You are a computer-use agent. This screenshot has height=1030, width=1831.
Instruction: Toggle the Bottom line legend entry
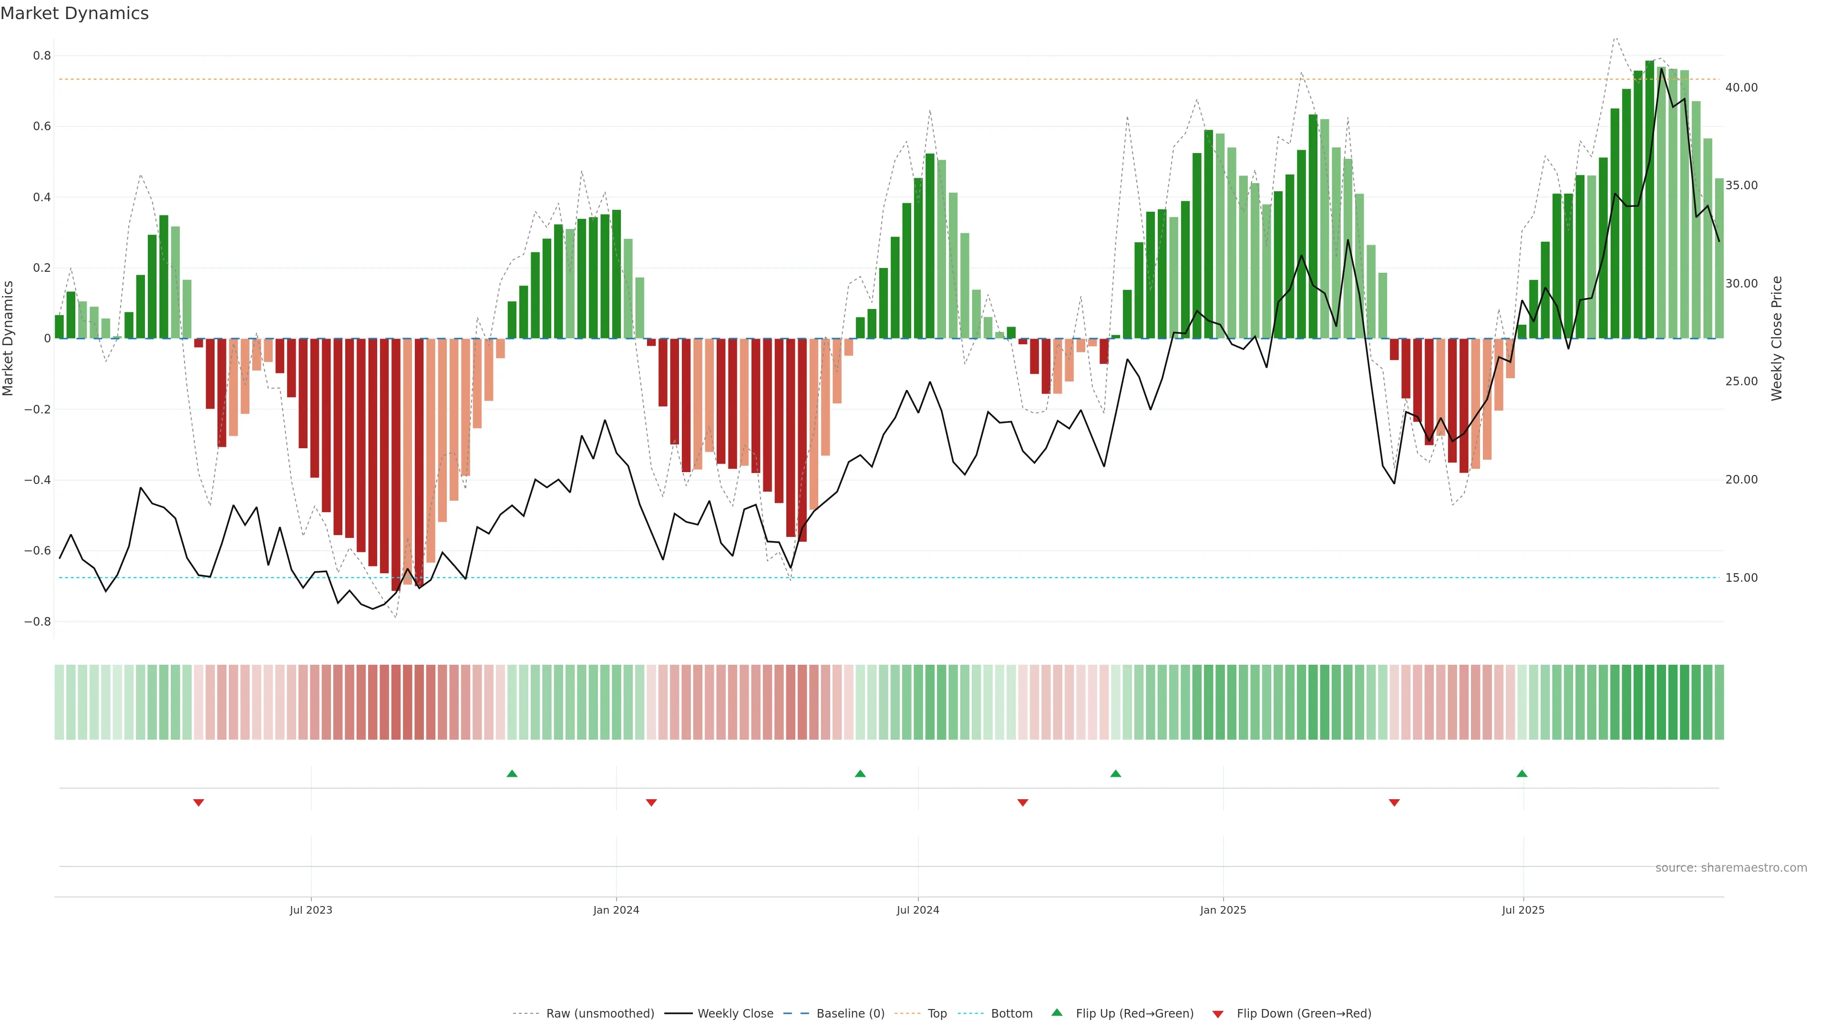pos(1011,1014)
